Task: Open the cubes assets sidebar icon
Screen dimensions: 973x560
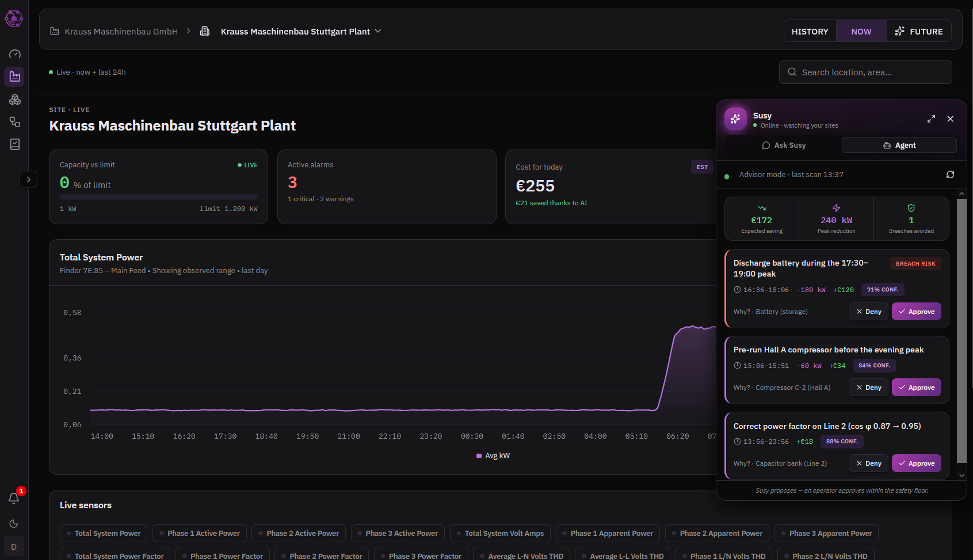Action: click(15, 99)
